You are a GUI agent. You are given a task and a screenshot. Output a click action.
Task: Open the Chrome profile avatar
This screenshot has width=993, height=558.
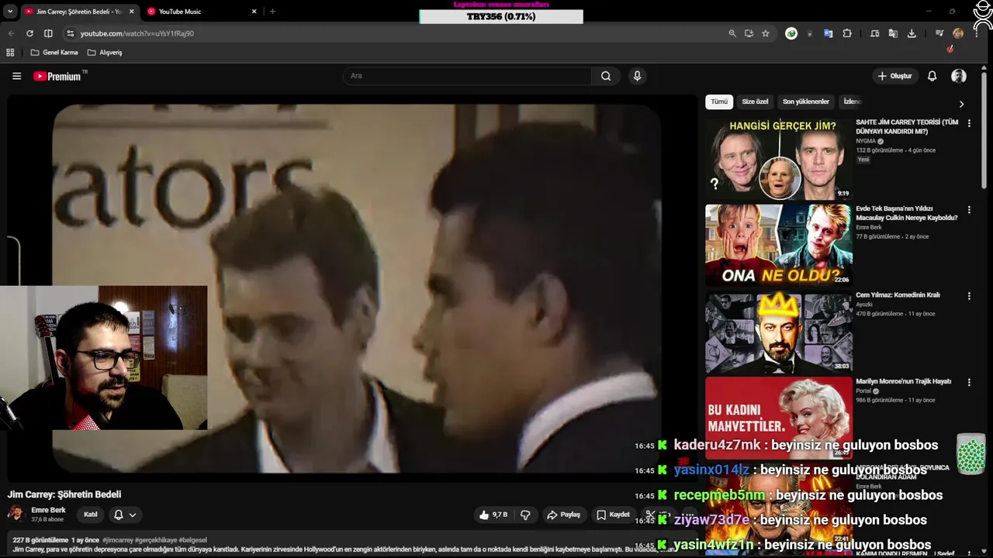pyautogui.click(x=958, y=33)
